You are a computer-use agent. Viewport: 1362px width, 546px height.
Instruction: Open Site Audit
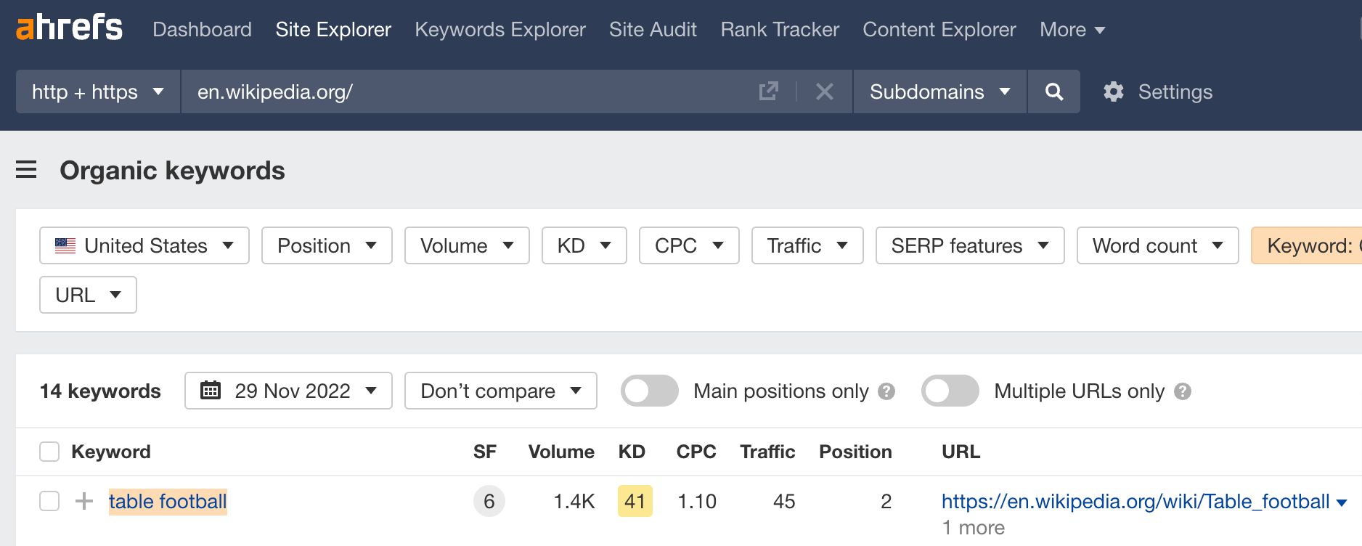653,29
